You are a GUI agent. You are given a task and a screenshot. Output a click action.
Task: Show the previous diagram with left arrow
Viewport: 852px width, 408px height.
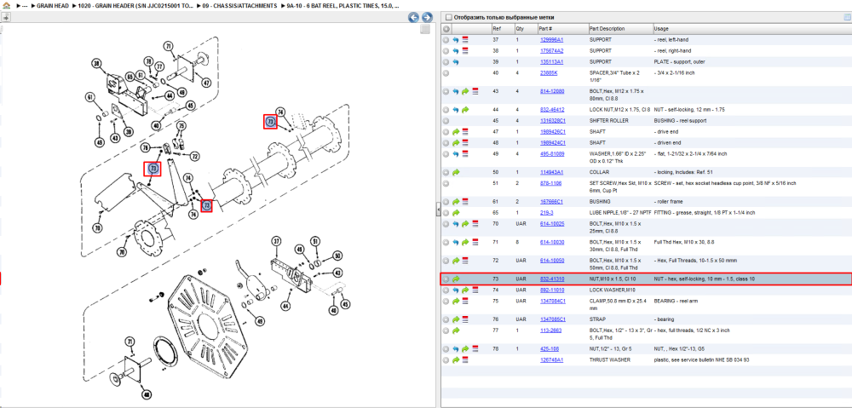tap(413, 17)
